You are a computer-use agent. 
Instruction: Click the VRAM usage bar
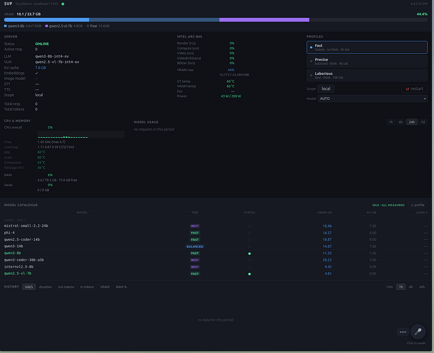pyautogui.click(x=215, y=20)
